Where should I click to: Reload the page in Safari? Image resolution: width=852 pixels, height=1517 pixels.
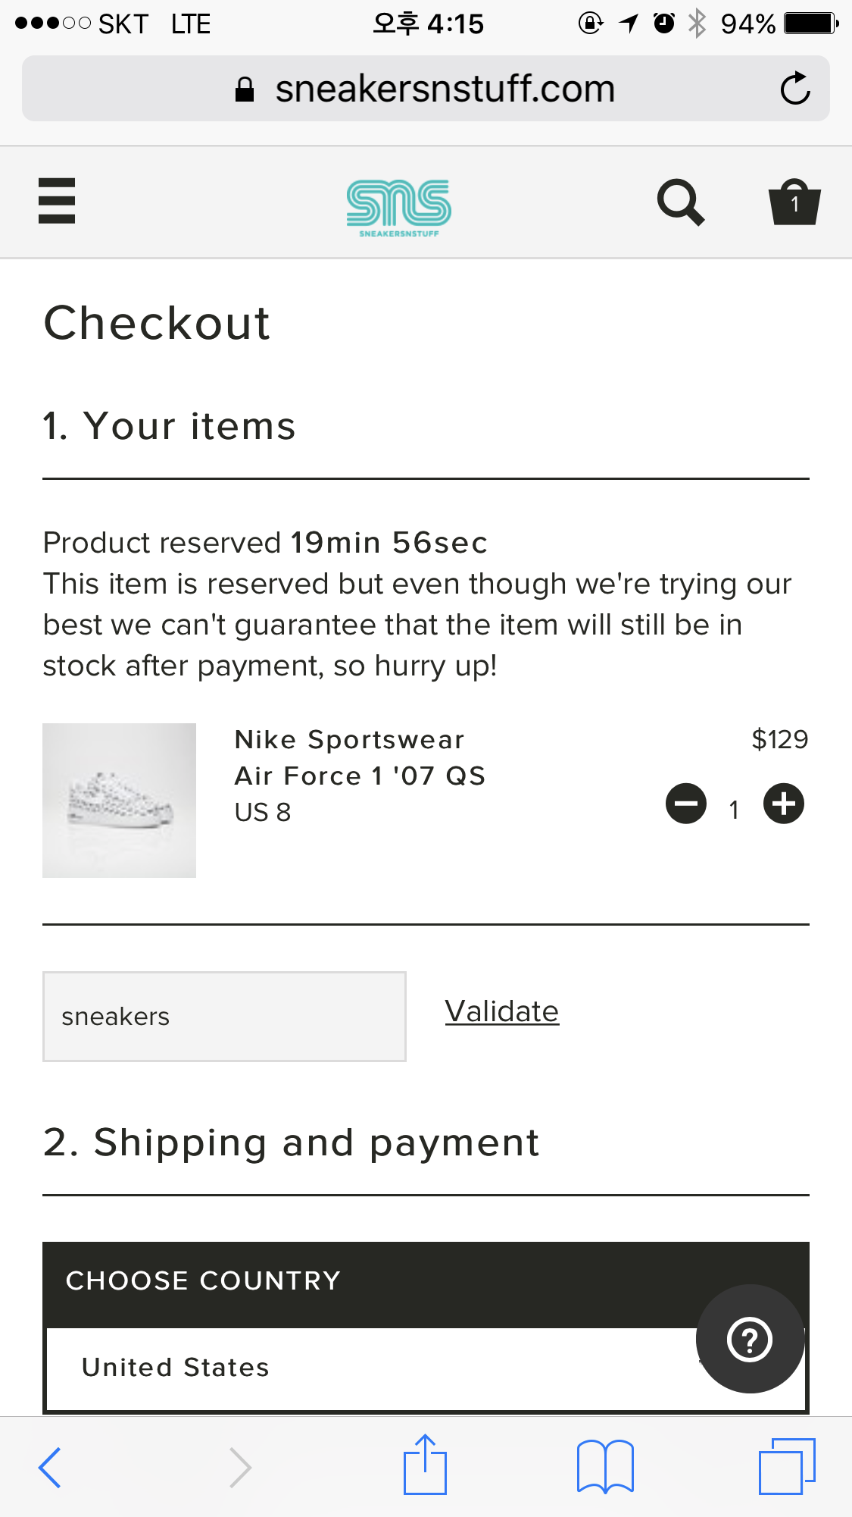tap(795, 89)
